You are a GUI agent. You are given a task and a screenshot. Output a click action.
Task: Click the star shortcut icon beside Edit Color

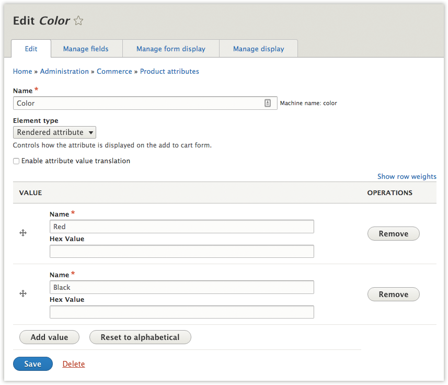78,20
